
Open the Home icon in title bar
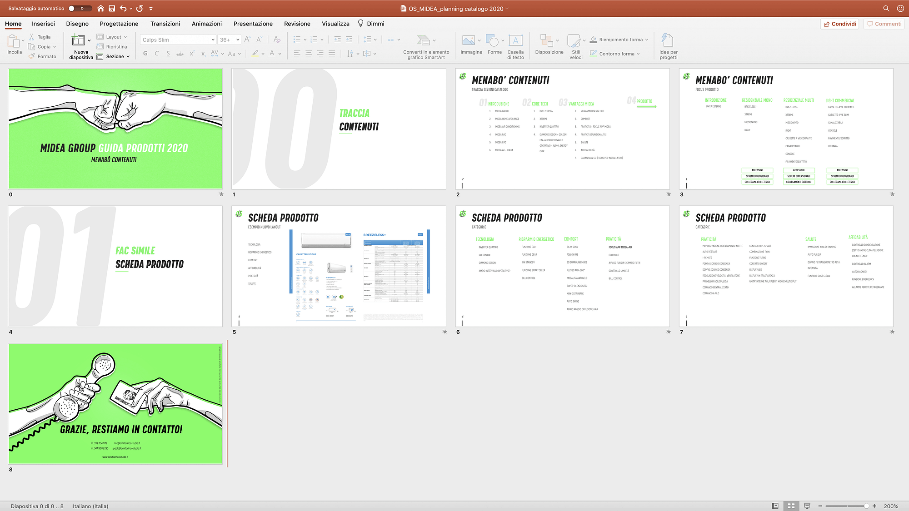point(100,8)
